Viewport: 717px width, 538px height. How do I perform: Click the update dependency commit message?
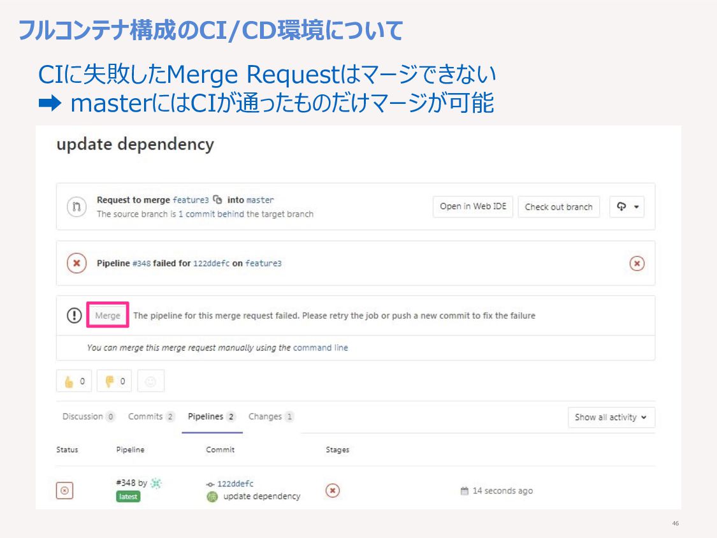pyautogui.click(x=261, y=497)
